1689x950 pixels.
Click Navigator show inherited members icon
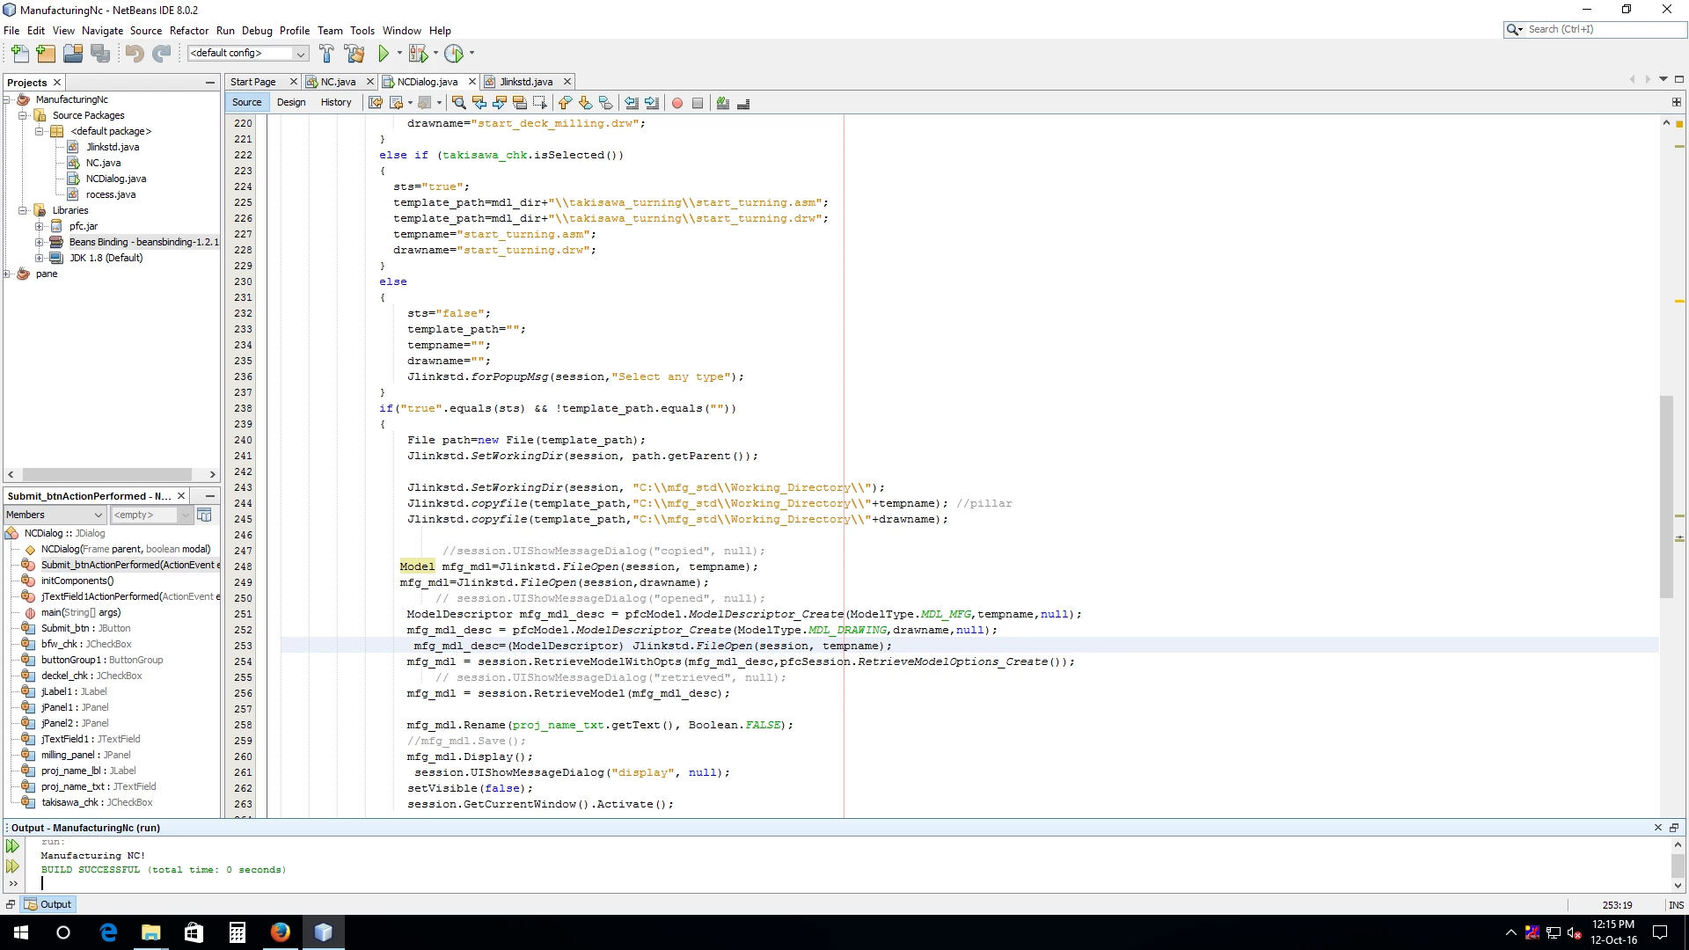(204, 515)
